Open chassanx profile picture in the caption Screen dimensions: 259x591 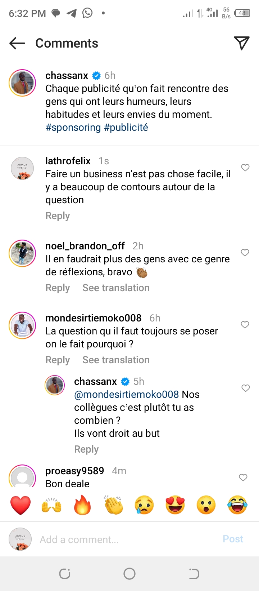pos(22,83)
